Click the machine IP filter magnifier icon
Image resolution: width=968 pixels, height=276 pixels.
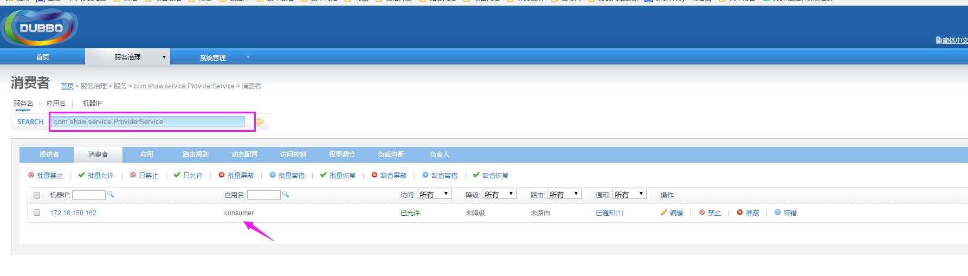(111, 194)
